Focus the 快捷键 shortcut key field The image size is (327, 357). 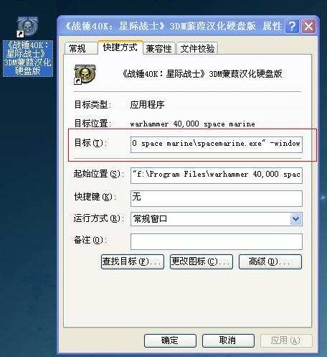(217, 198)
